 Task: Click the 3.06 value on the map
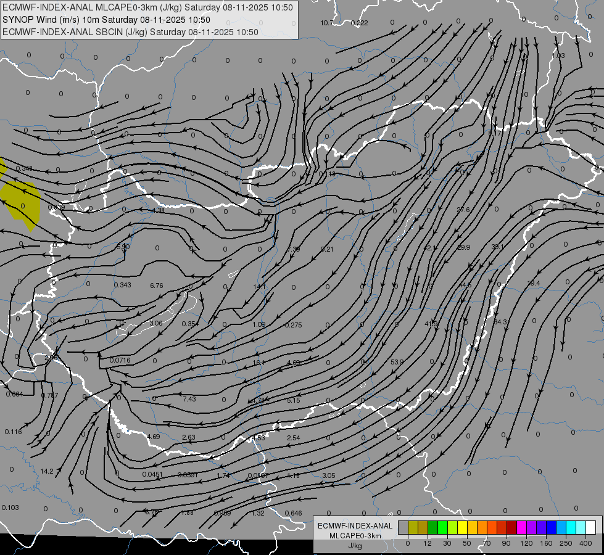(x=156, y=324)
